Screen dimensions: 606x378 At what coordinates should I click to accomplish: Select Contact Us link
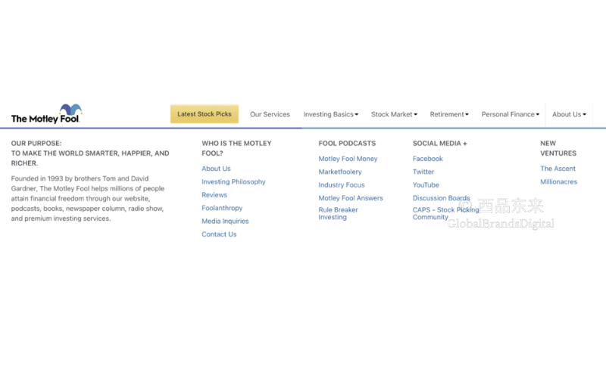pyautogui.click(x=219, y=234)
